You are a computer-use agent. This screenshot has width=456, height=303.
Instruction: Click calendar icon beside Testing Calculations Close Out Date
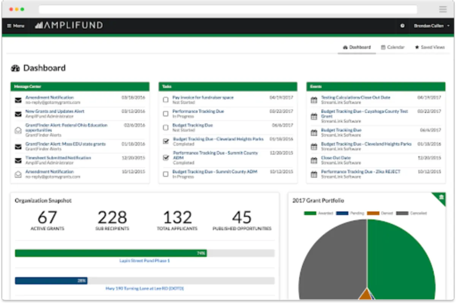click(314, 100)
